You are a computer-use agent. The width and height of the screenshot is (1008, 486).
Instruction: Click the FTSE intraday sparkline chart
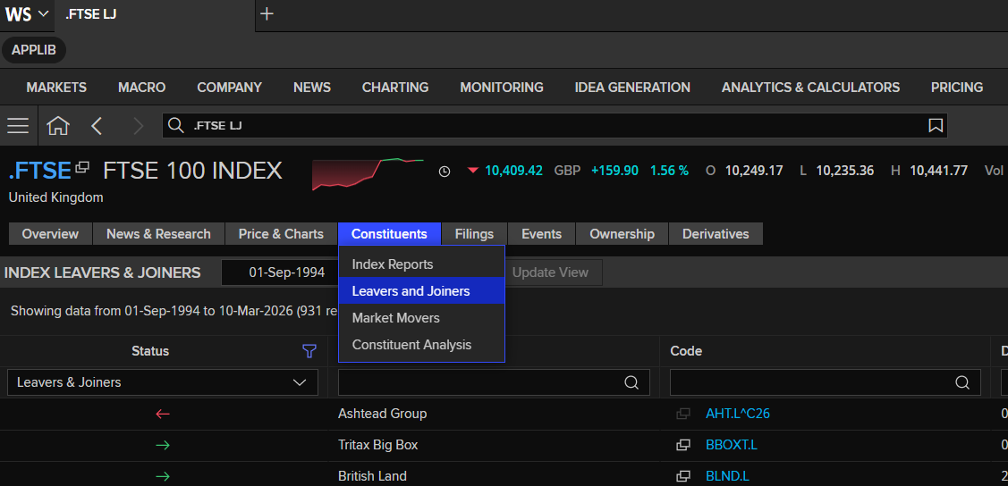tap(368, 174)
